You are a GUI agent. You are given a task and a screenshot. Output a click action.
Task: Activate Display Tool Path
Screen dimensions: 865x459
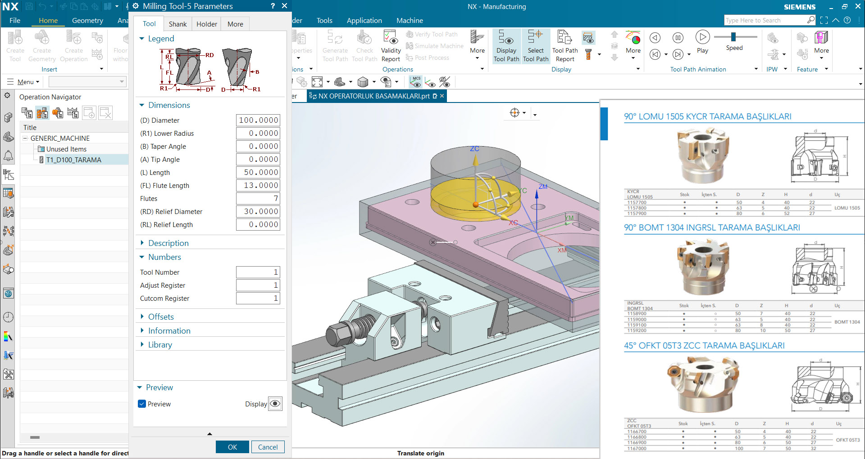tap(506, 45)
